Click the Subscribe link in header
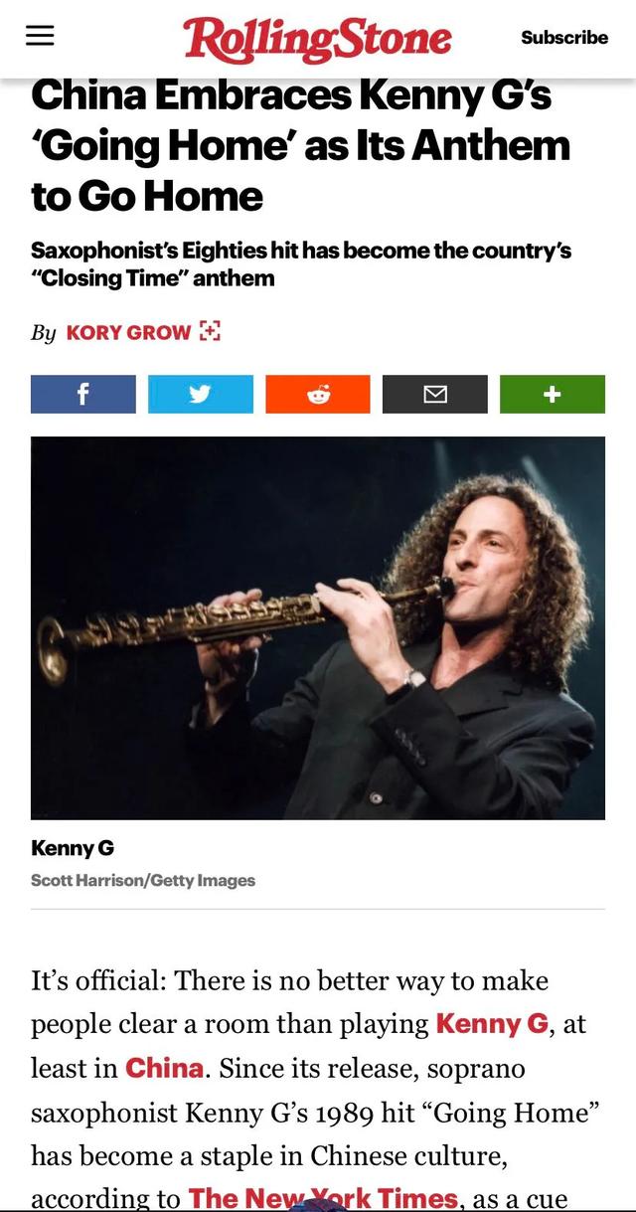 pyautogui.click(x=564, y=37)
